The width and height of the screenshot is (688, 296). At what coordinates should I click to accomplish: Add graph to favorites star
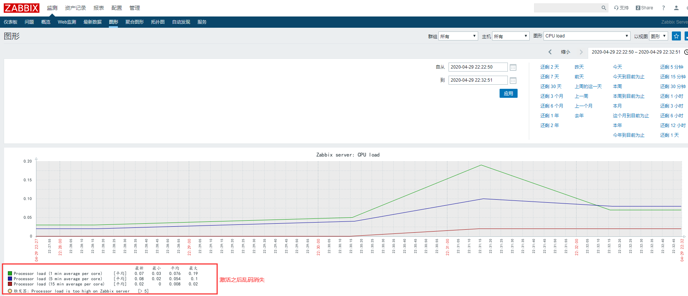[x=676, y=36]
